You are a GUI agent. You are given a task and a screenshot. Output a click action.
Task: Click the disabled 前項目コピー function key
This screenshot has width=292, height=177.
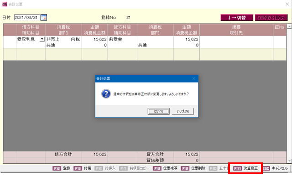134,168
